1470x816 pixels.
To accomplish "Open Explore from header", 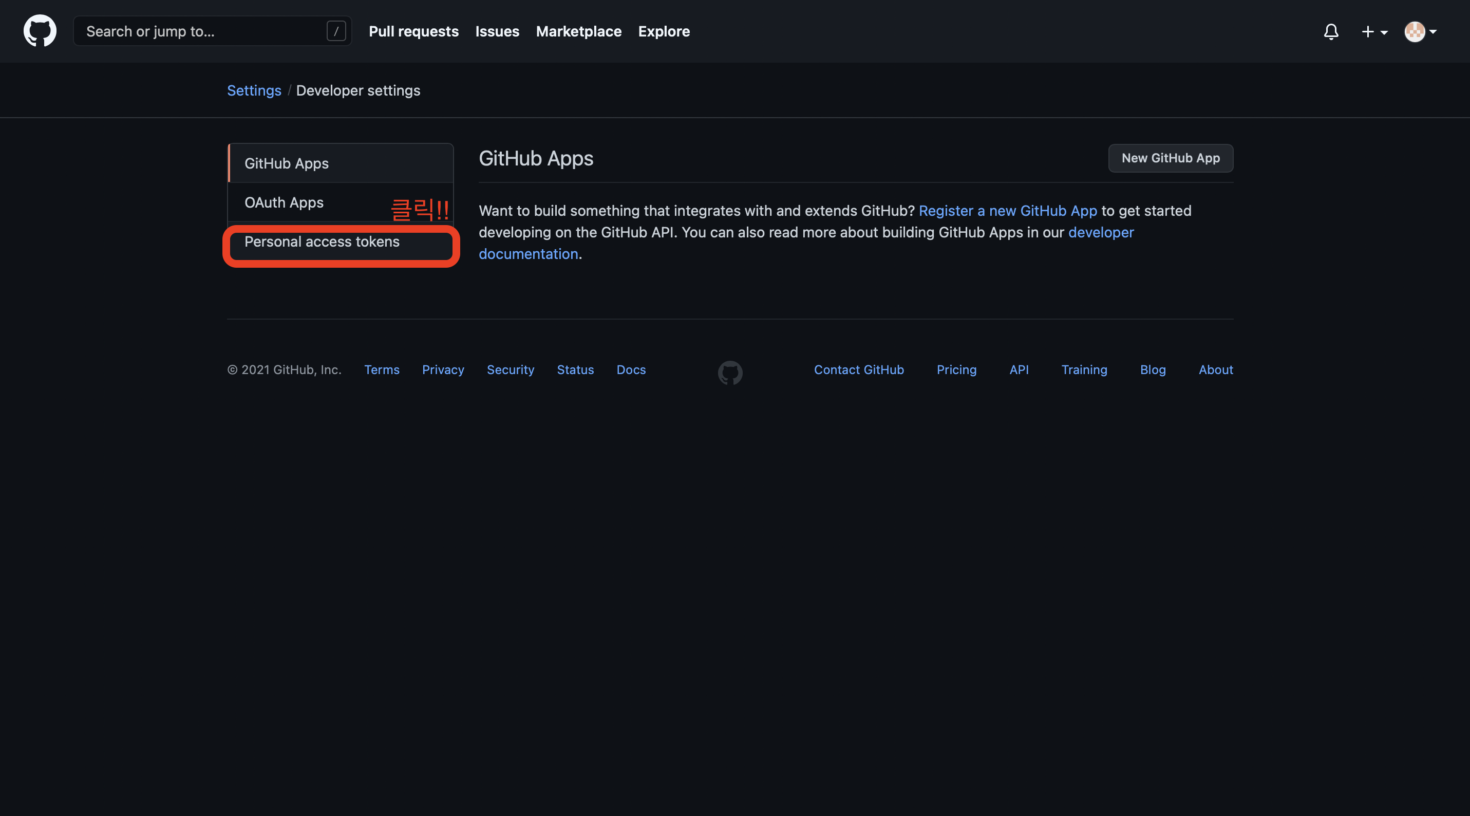I will 664,31.
